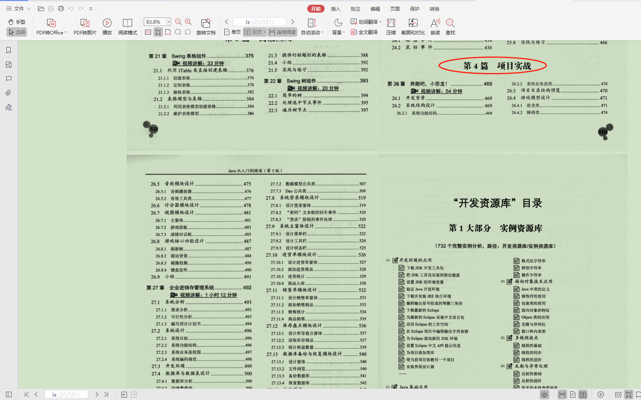Go to next page in status bar

[x=96, y=394]
